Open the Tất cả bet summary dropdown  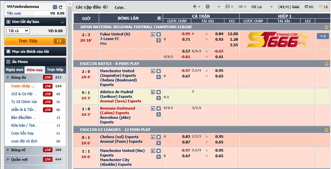tap(18, 31)
